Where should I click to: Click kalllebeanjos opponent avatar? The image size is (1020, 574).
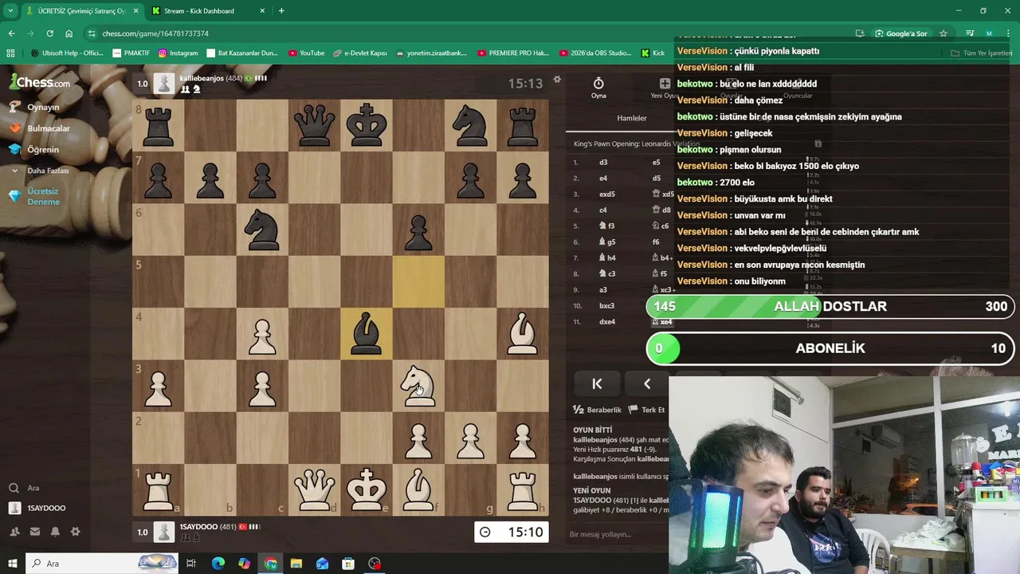click(164, 83)
